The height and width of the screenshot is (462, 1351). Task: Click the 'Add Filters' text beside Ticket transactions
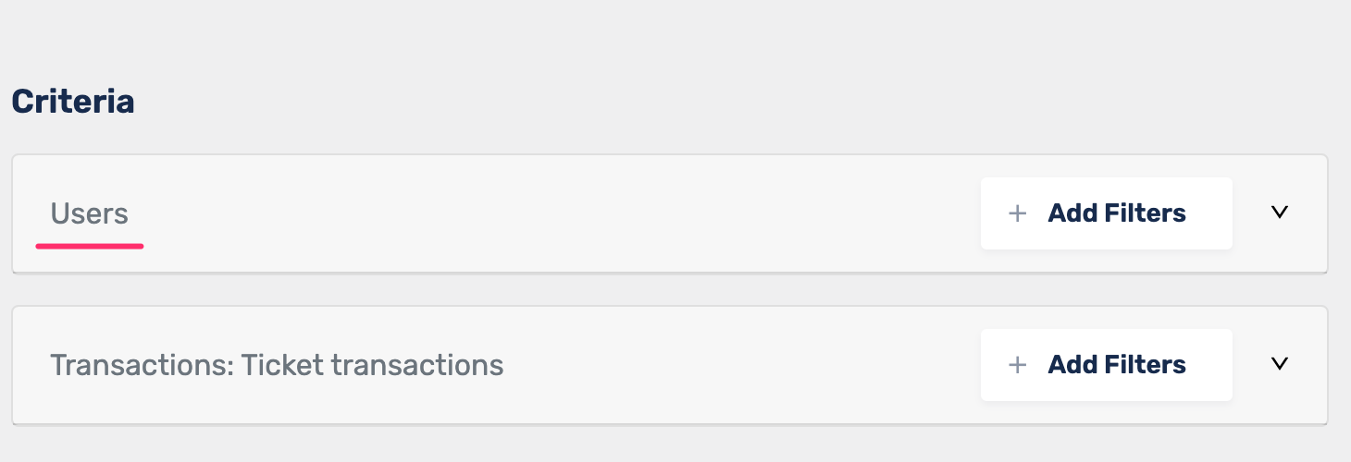[1117, 365]
